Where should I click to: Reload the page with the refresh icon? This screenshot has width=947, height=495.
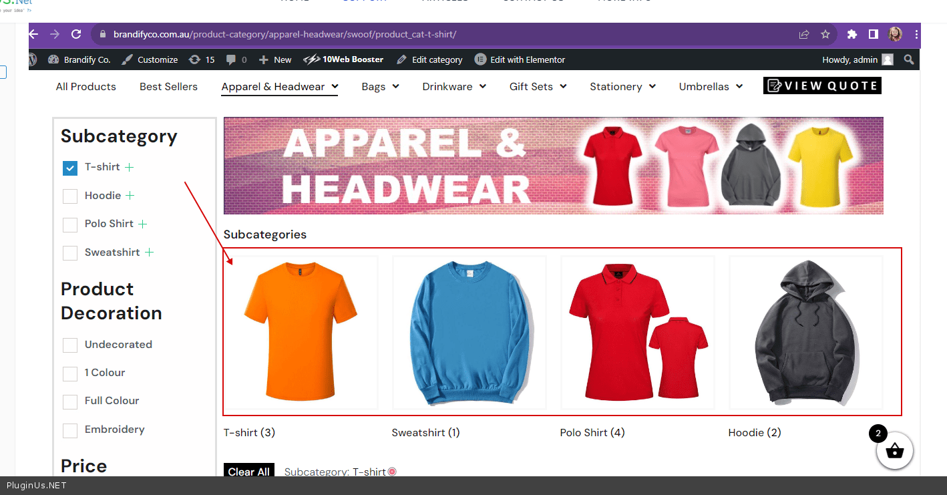click(x=76, y=34)
